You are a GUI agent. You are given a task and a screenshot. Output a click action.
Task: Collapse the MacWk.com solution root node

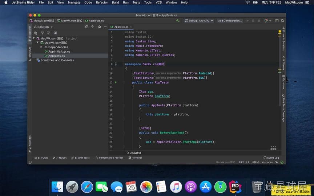34,38
